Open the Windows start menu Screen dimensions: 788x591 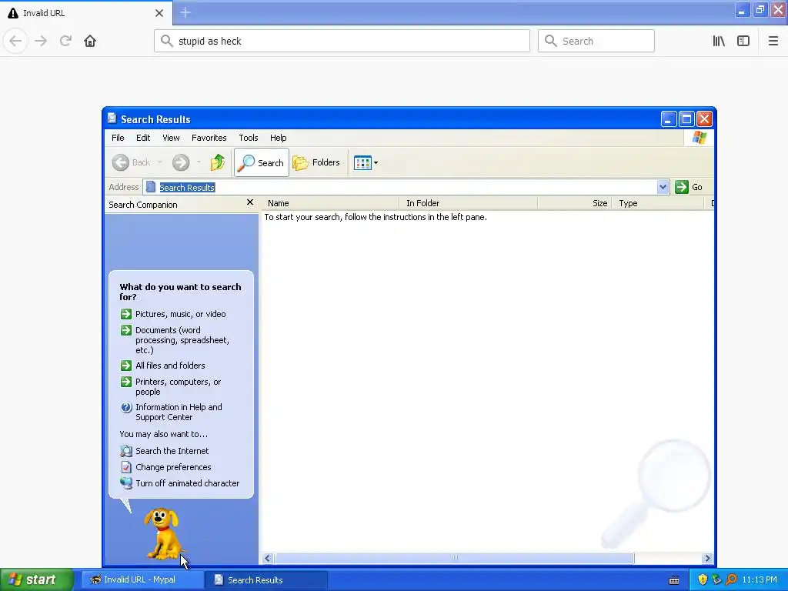coord(37,579)
